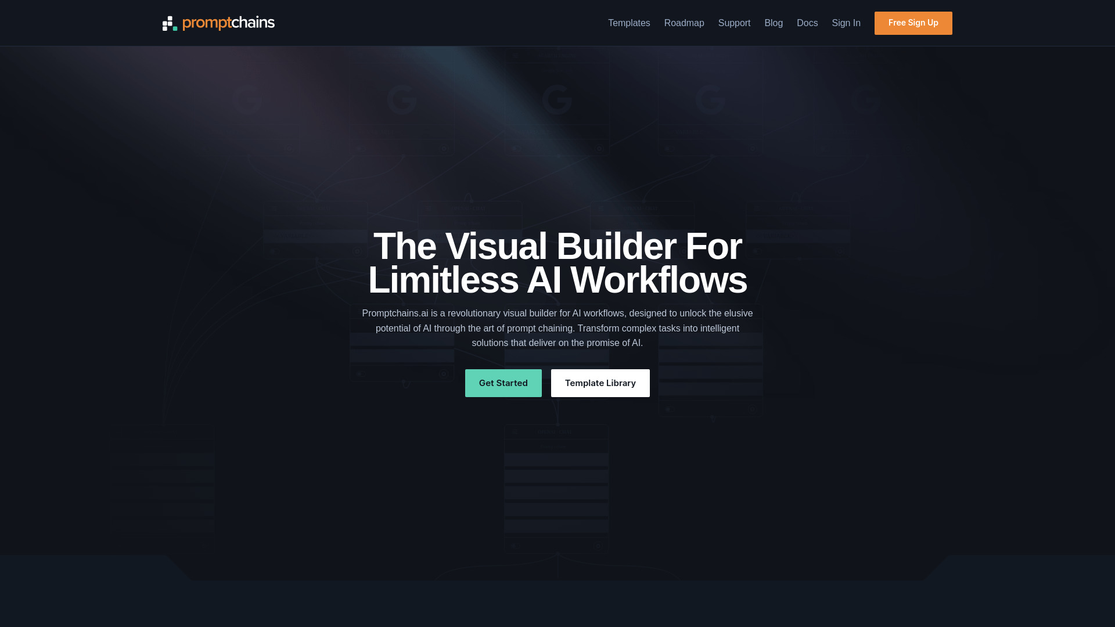Open the Docs navigation link

807,23
